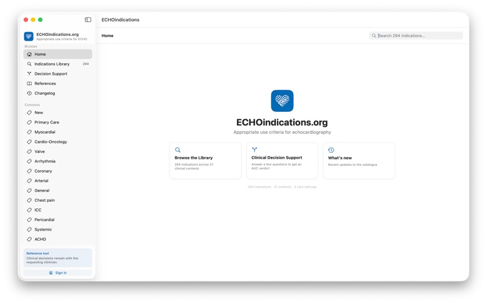Image resolution: width=487 pixels, height=304 pixels.
Task: Click the ECHOindications.org main heading
Action: [x=282, y=122]
